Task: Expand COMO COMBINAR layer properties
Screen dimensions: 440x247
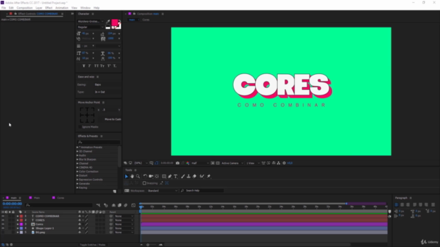Action: coord(18,216)
